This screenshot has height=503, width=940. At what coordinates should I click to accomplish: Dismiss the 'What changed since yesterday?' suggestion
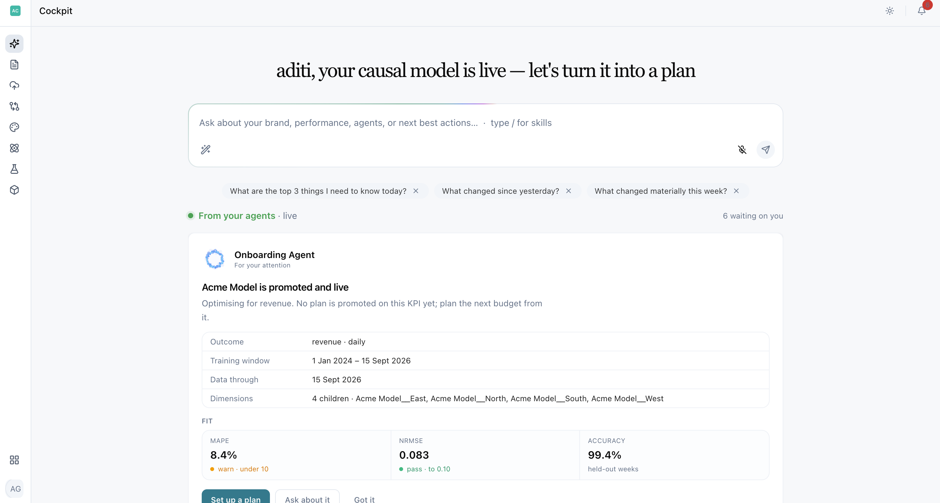tap(569, 191)
